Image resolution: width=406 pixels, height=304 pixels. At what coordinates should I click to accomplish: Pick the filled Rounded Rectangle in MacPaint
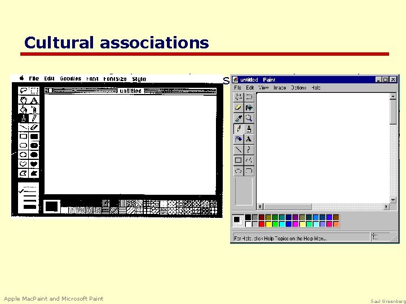point(34,146)
